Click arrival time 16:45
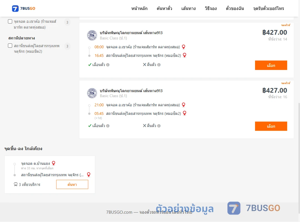This screenshot has width=300, height=222. coord(99,56)
